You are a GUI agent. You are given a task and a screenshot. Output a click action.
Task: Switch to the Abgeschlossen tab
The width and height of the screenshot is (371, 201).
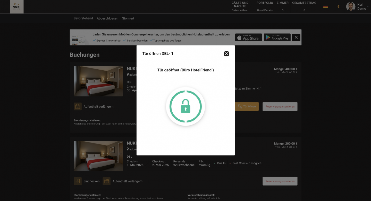[x=107, y=18]
